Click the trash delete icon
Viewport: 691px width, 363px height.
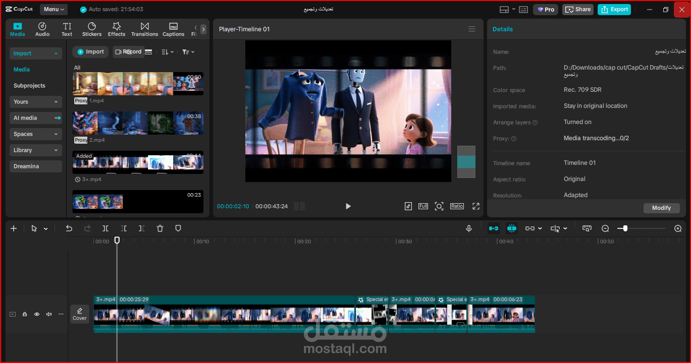(x=160, y=228)
